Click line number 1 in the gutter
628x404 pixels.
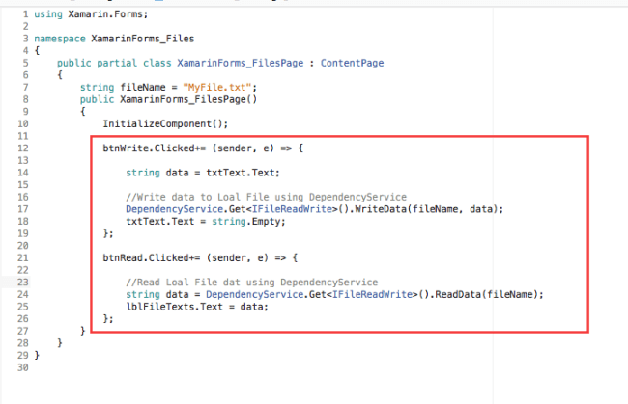(x=25, y=14)
